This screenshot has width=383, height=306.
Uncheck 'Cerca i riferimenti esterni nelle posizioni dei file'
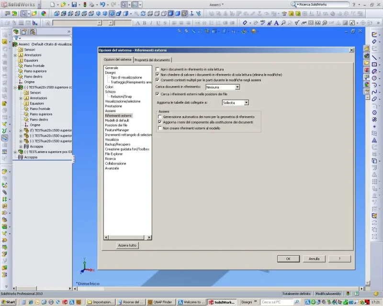point(158,94)
